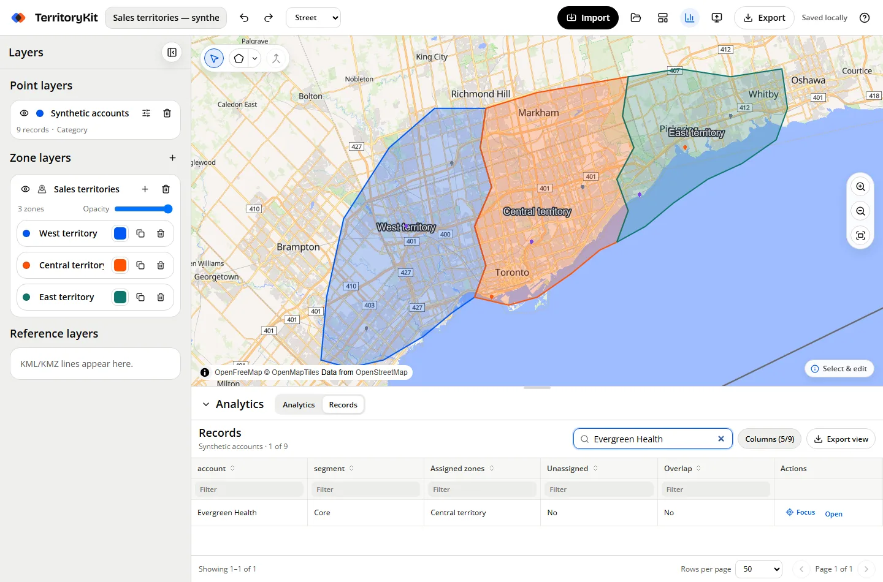This screenshot has width=883, height=582.
Task: Delete the Sales territories zone layer
Action: click(166, 189)
